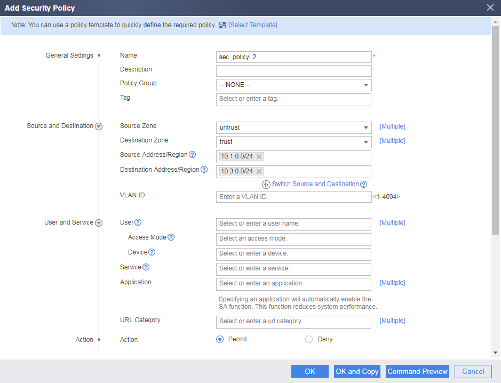Open help icon for Source Address/Region
501x383 pixels.
(193, 155)
